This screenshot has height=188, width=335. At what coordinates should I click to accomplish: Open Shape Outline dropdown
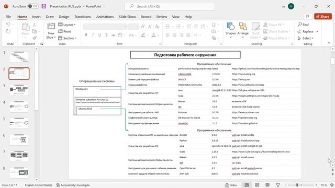pyautogui.click(x=277, y=31)
